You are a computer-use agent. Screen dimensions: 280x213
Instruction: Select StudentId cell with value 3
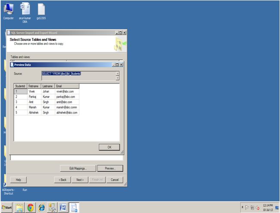click(x=21, y=102)
